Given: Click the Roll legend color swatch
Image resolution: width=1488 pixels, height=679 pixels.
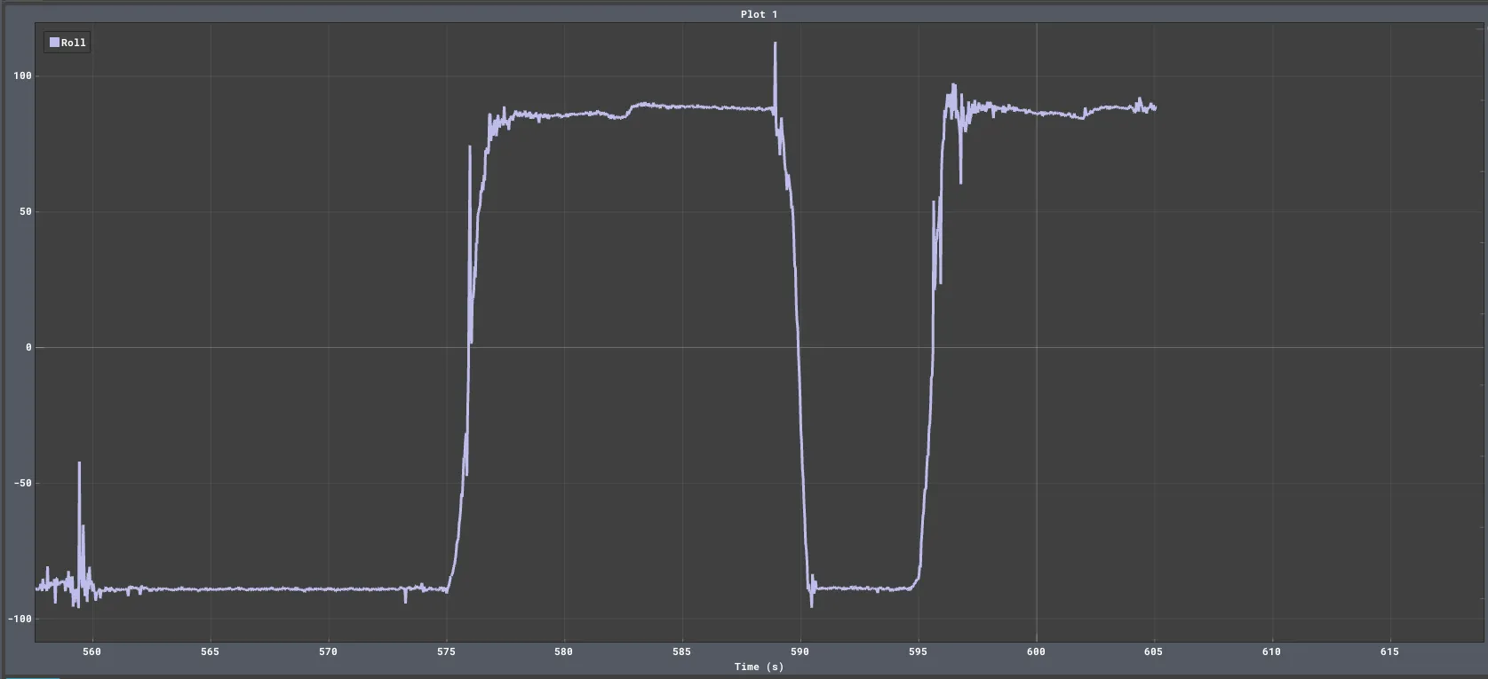Looking at the screenshot, I should [x=54, y=43].
